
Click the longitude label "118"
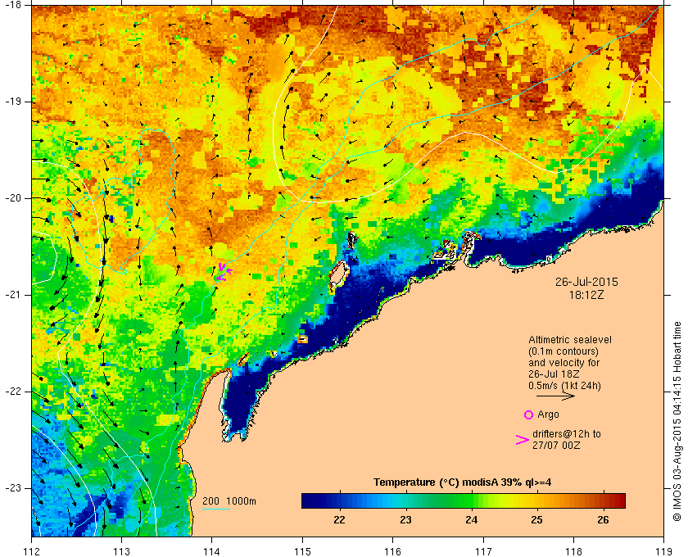pyautogui.click(x=573, y=550)
